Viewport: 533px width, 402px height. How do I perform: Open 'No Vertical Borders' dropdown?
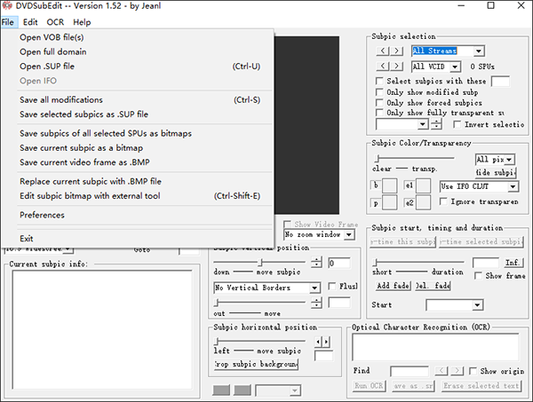pyautogui.click(x=314, y=288)
